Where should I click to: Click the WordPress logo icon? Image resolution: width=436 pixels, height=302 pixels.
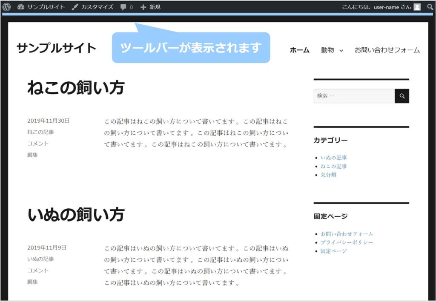[x=7, y=7]
